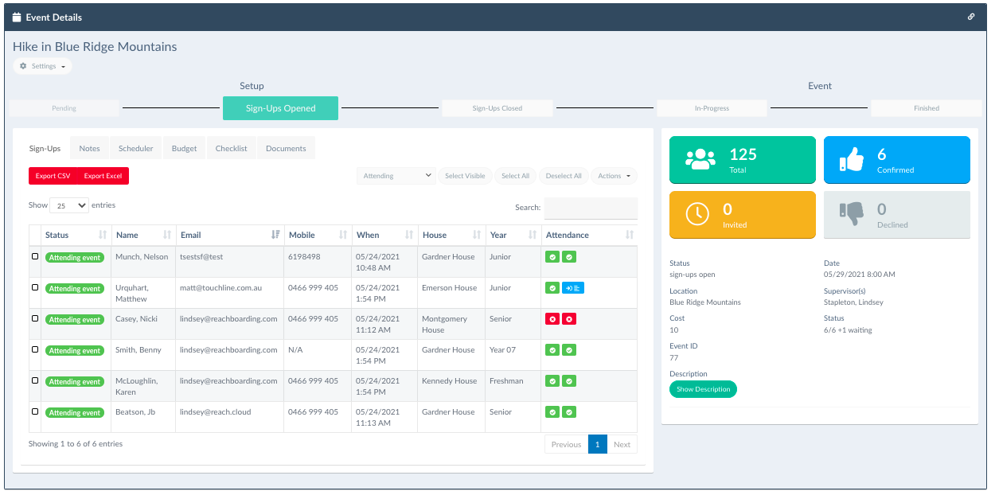Click the Export CSV button
The image size is (995, 495).
click(53, 176)
